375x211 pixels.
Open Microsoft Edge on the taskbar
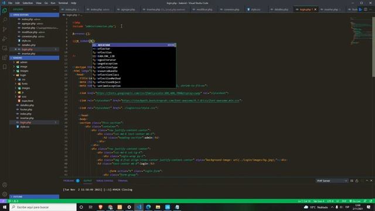(x=148, y=207)
